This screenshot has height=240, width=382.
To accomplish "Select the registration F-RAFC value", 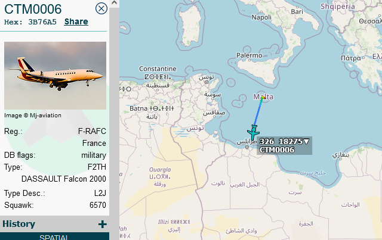I will tap(92, 131).
